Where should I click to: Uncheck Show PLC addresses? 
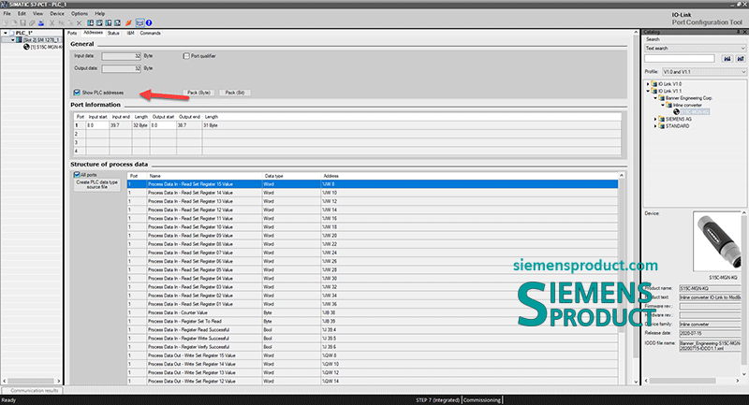click(77, 93)
